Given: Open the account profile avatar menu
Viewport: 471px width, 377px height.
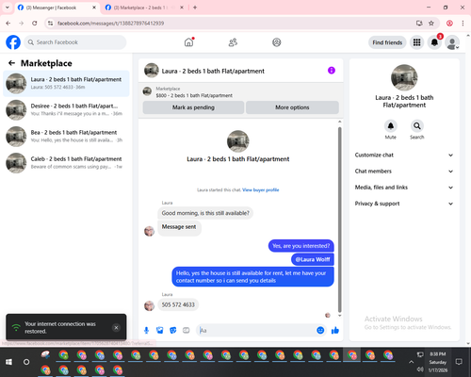Looking at the screenshot, I should (452, 42).
